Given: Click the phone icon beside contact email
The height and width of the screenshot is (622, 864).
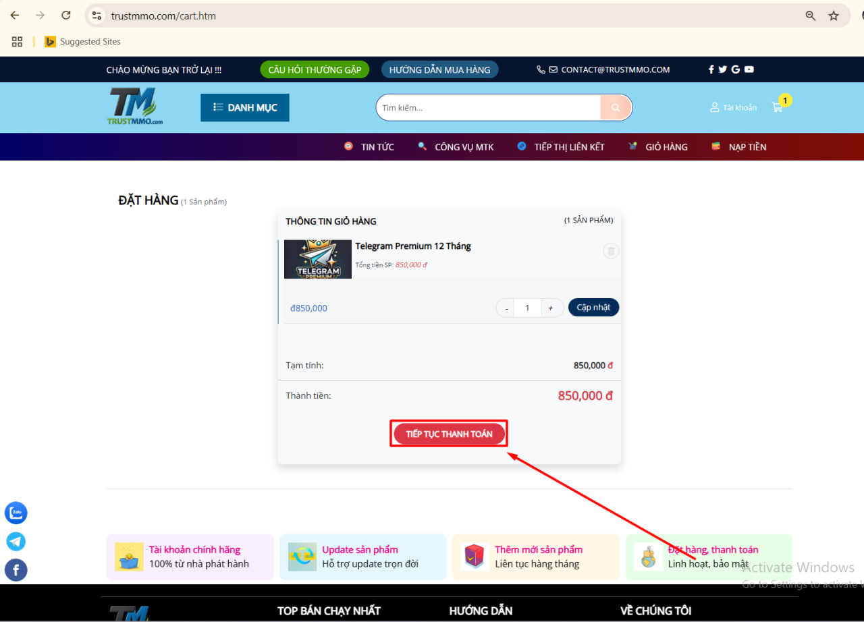Looking at the screenshot, I should pos(541,69).
